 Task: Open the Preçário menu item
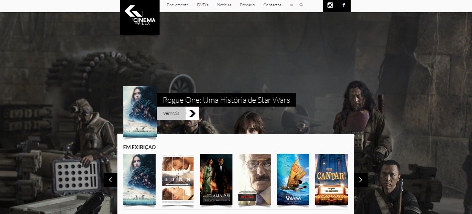pos(247,5)
